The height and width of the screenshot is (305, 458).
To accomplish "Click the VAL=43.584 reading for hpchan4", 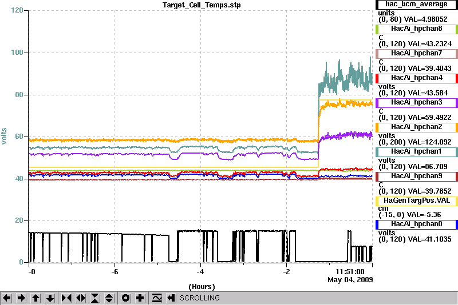I will (x=428, y=93).
